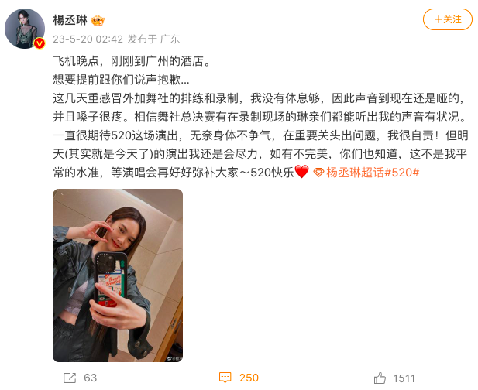Click the post text about 广州的酒店
This screenshot has height=390, width=478.
coord(132,61)
